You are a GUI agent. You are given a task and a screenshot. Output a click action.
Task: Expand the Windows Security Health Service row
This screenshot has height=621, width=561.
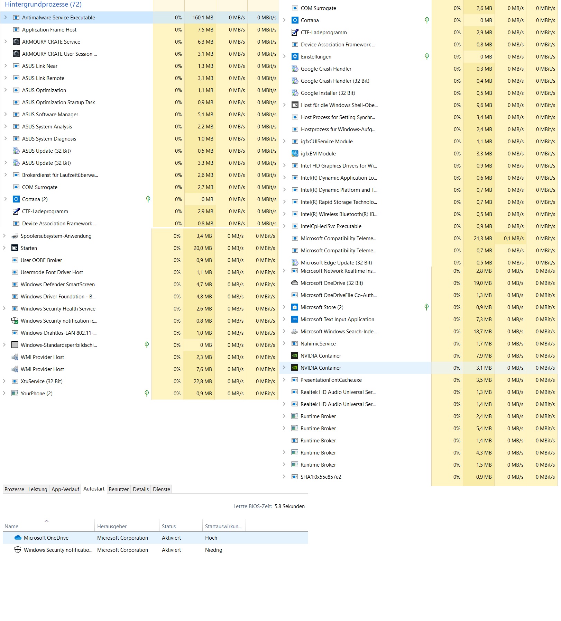[x=4, y=308]
